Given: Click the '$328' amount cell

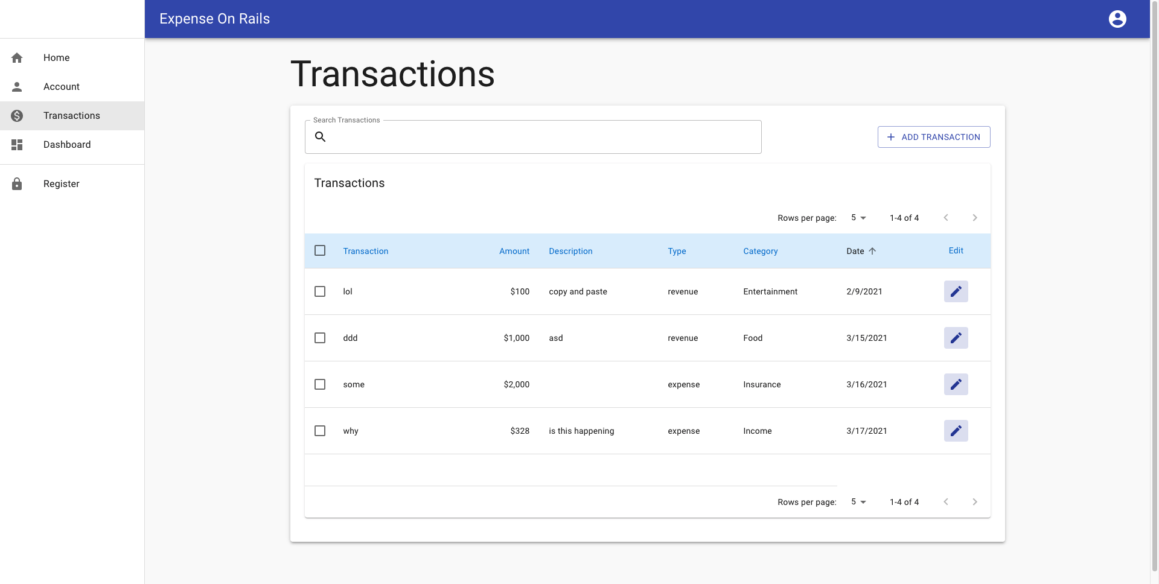Looking at the screenshot, I should pos(520,431).
